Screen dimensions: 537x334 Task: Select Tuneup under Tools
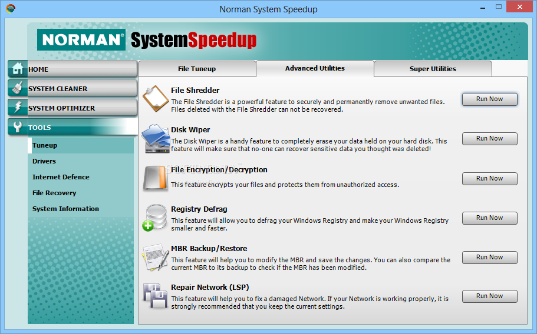[x=81, y=145]
